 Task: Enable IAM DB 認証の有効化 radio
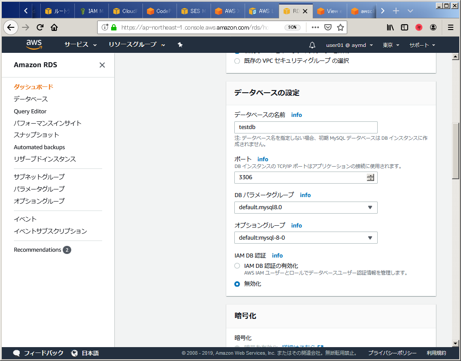pos(237,266)
